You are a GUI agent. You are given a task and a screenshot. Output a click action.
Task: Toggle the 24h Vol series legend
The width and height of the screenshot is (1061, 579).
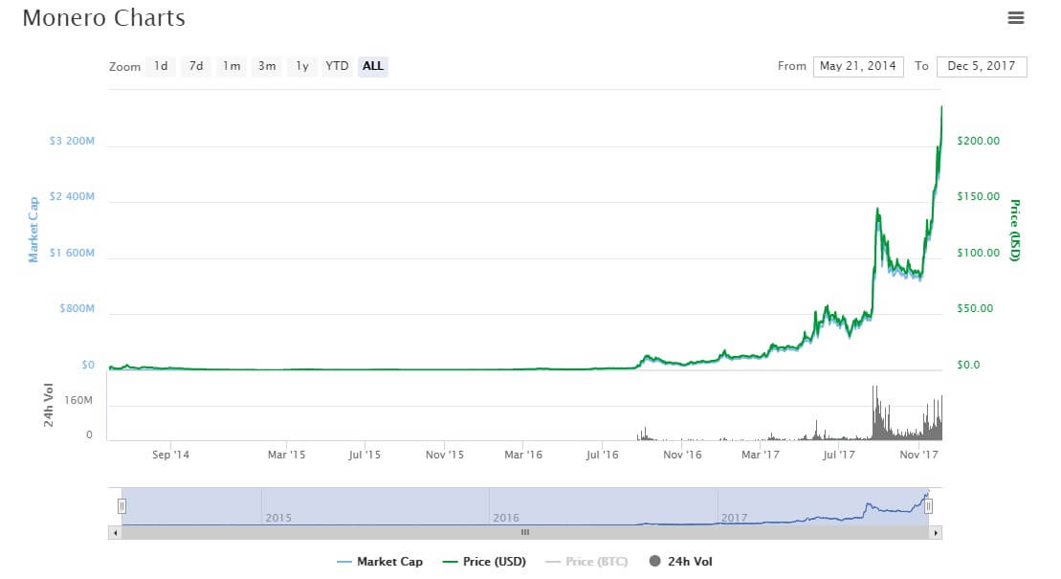coord(681,562)
